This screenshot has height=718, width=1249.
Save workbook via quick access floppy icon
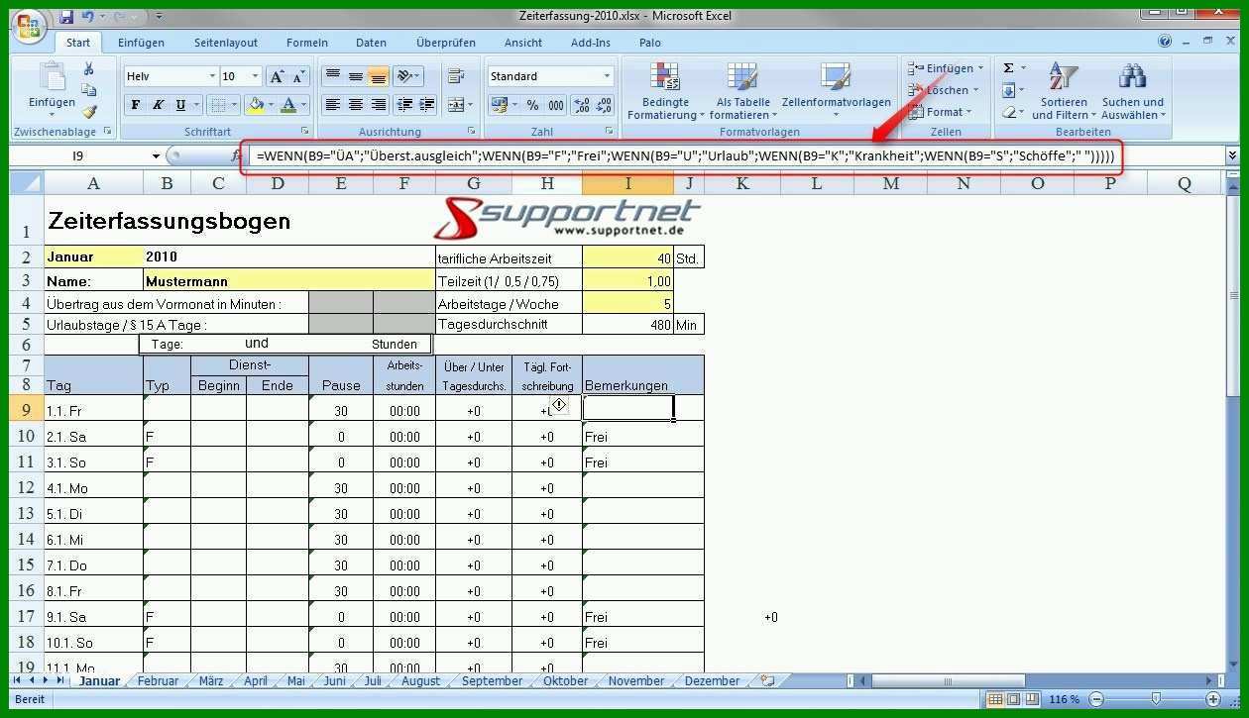[x=66, y=17]
